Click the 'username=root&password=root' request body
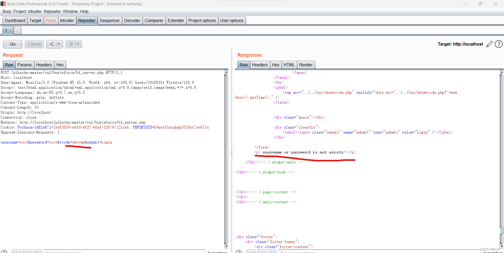Image resolution: width=504 pixels, height=253 pixels. tap(56, 142)
